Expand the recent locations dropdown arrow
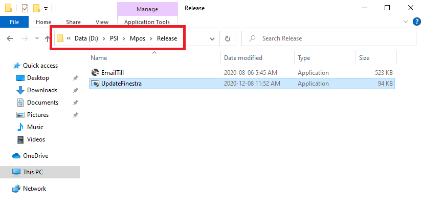The width and height of the screenshot is (422, 203). point(37,38)
